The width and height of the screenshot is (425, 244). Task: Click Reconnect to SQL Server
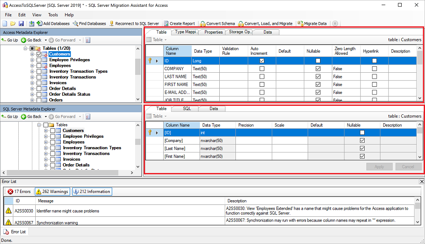(134, 23)
